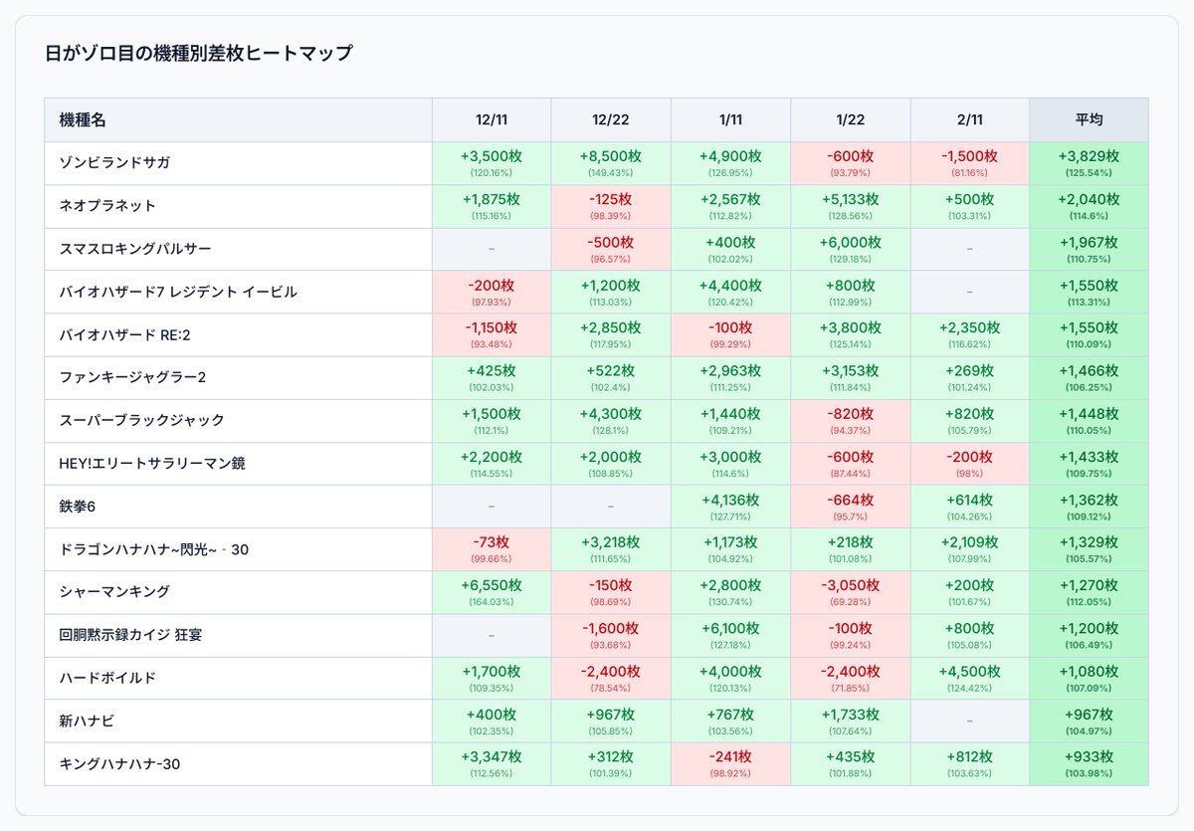Viewport: 1194px width, 831px height.
Task: Click the -73枚 cell for ドラゴンハナハナ
Action: (x=492, y=549)
